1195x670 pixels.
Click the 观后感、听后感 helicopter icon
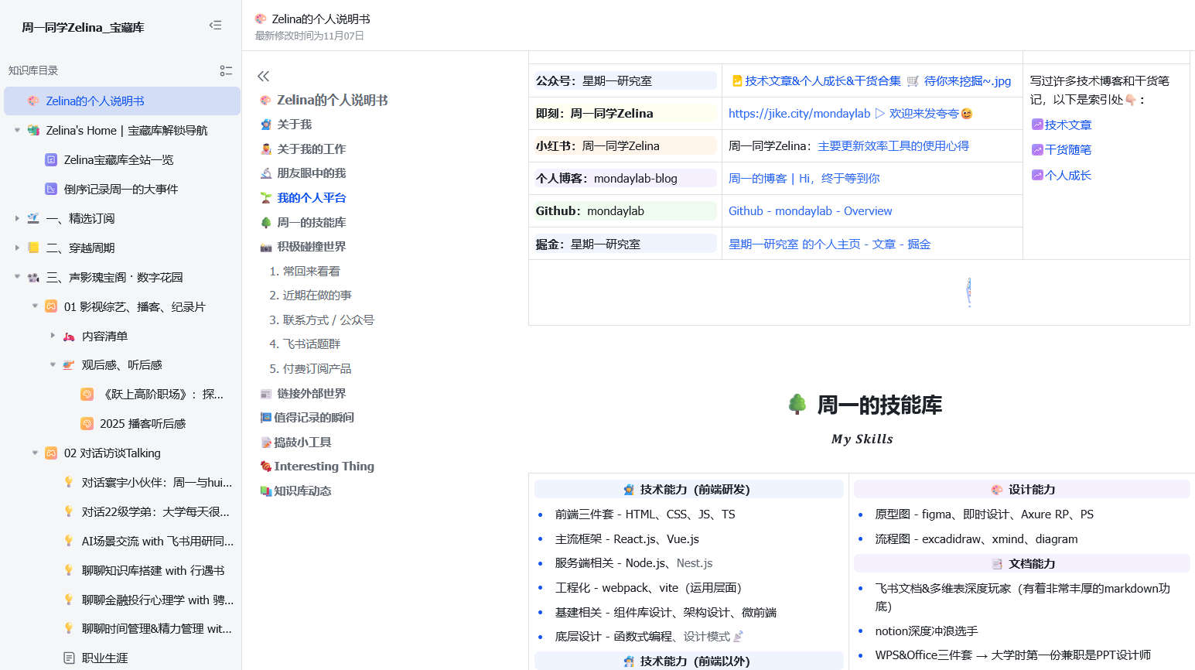click(x=69, y=365)
